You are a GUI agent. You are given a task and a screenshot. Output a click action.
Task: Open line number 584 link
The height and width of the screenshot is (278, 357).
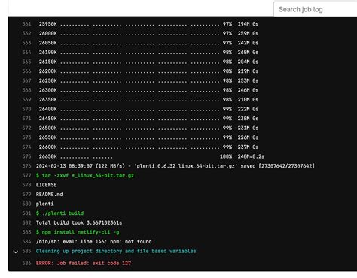[26, 242]
